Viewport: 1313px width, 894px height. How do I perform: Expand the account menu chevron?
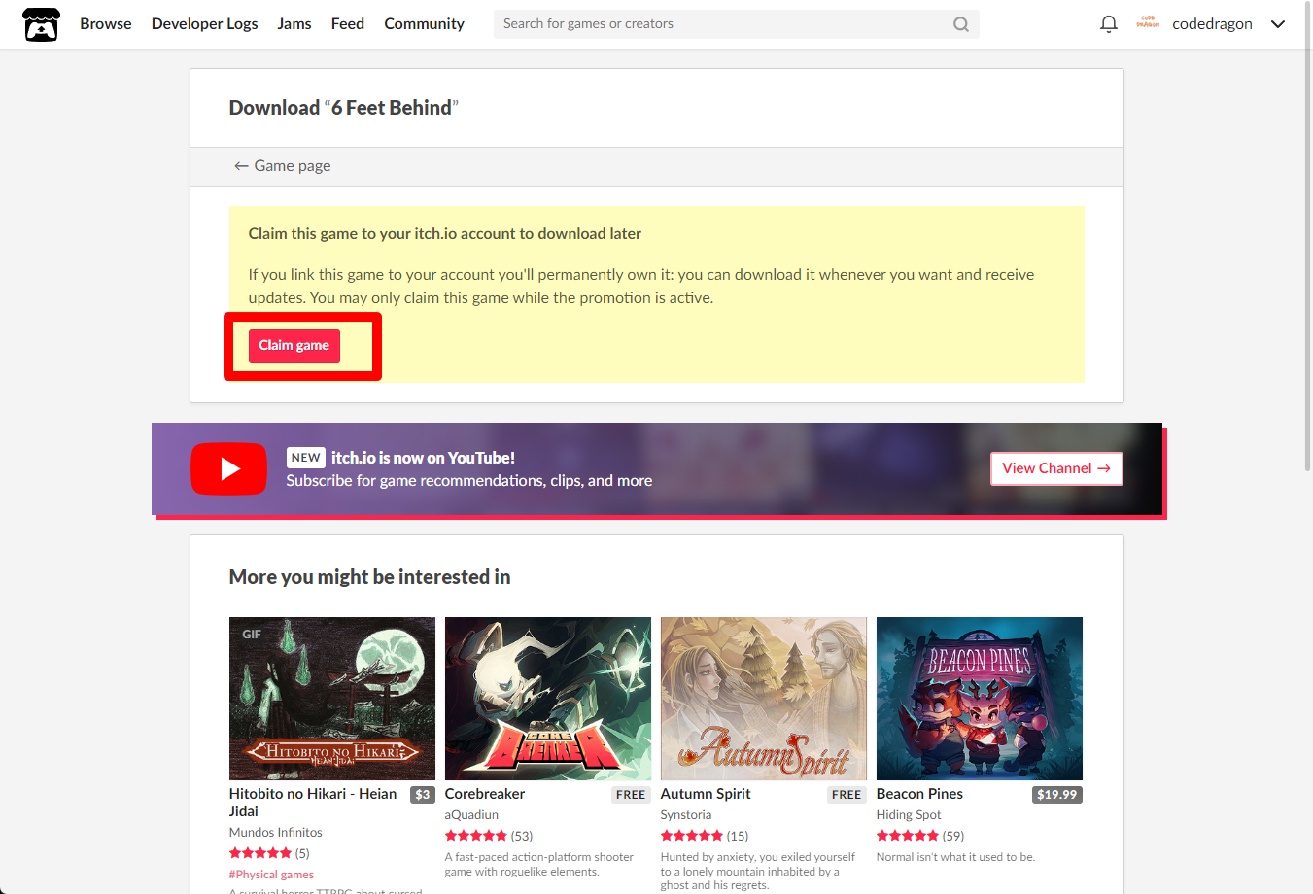click(1278, 24)
